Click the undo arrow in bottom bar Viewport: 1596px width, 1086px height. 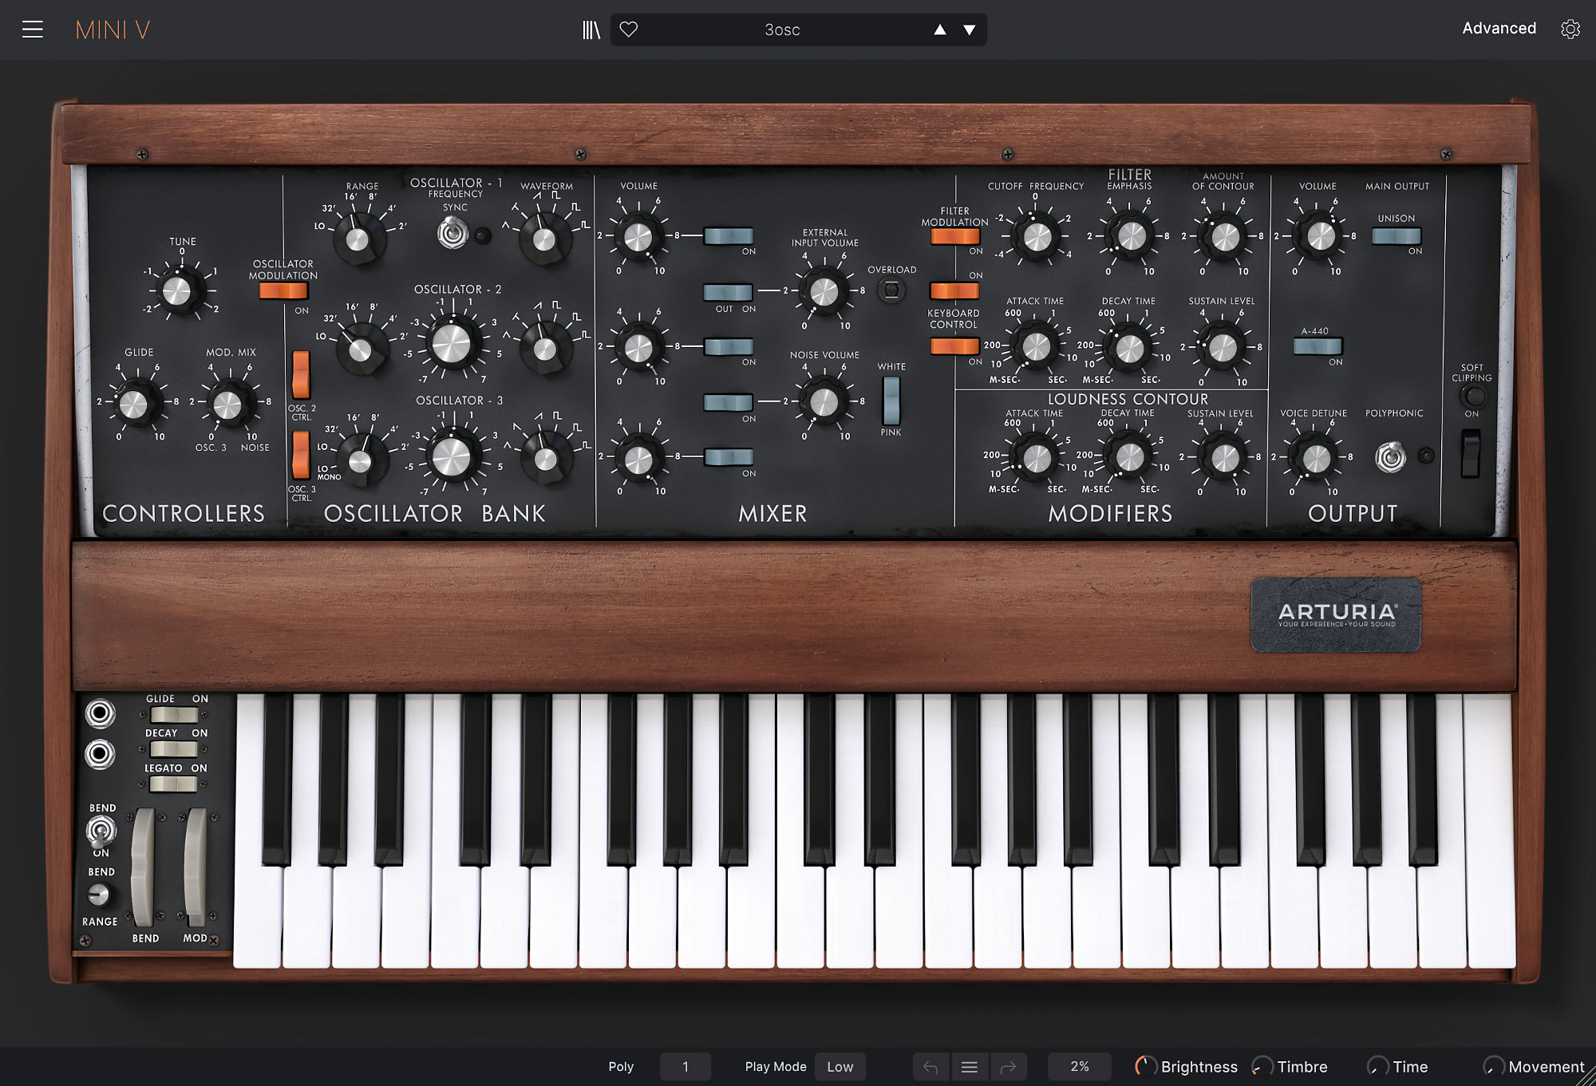pos(930,1067)
